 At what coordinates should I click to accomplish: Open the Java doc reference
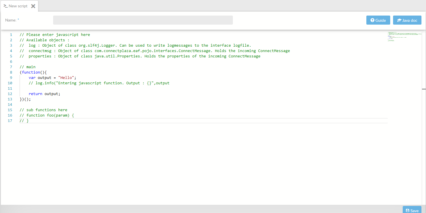coord(407,20)
